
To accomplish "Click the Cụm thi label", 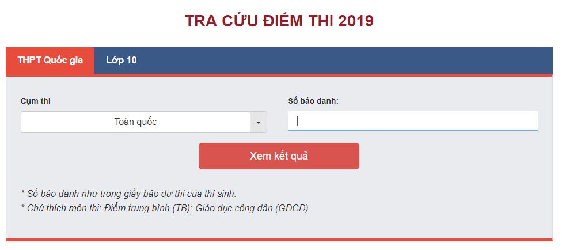I will tap(36, 101).
